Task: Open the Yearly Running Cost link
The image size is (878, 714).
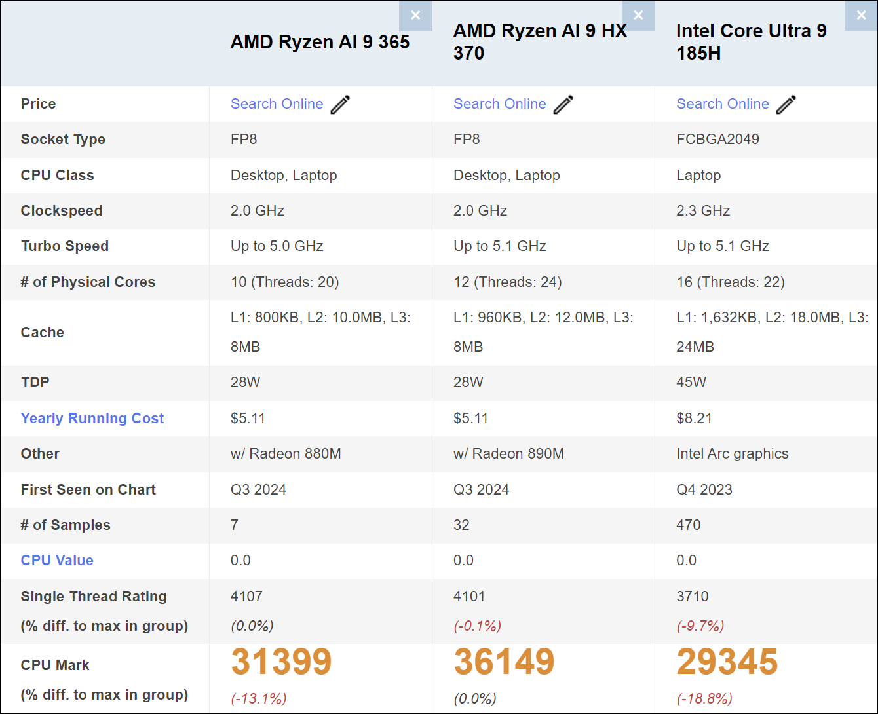Action: 92,418
